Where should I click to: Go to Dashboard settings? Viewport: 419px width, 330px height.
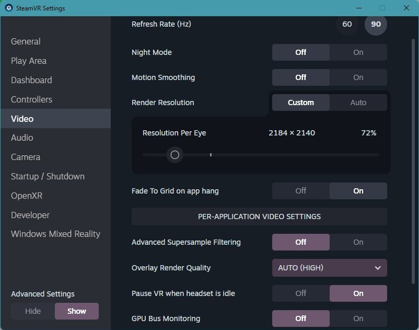pos(55,80)
